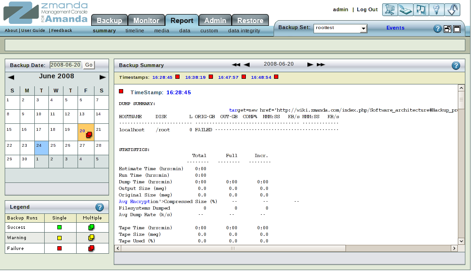Open the About link

pos(11,30)
